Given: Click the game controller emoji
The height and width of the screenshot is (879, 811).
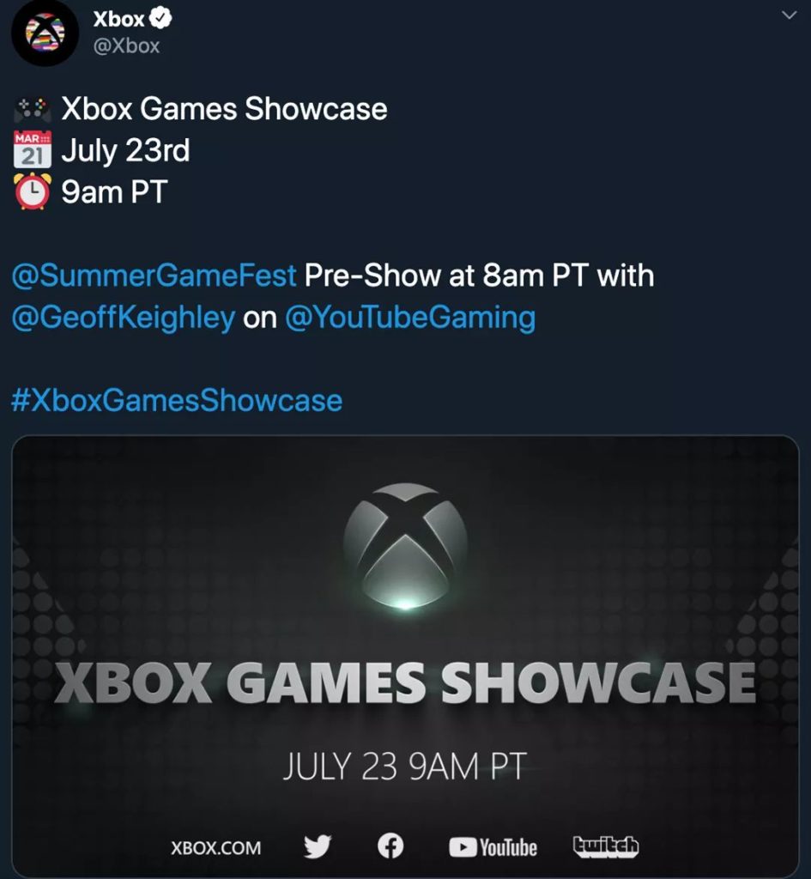Looking at the screenshot, I should [x=33, y=110].
